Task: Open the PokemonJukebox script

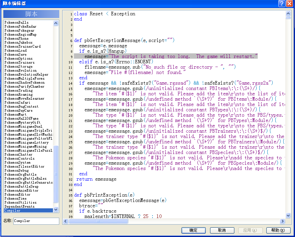Action: pos(18,42)
